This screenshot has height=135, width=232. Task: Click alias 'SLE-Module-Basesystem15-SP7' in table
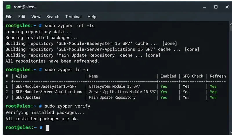point(46,86)
